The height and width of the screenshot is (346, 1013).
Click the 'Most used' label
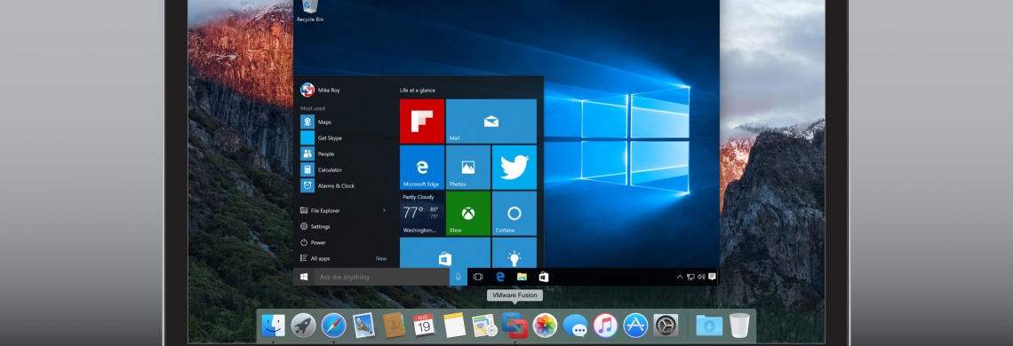coord(313,108)
